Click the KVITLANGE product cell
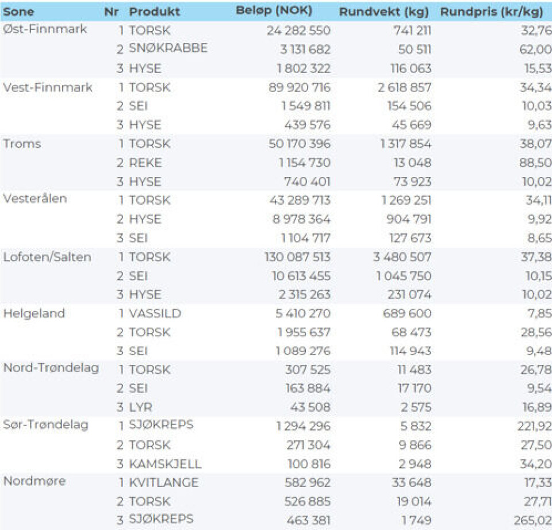The width and height of the screenshot is (552, 530). (163, 482)
